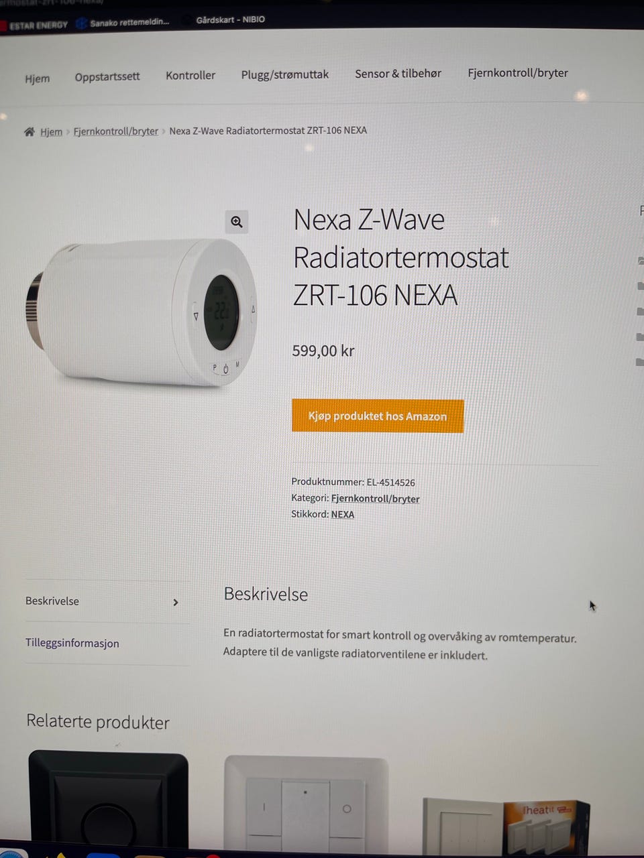Open the Sanako rettemelding bookmark

click(x=123, y=23)
